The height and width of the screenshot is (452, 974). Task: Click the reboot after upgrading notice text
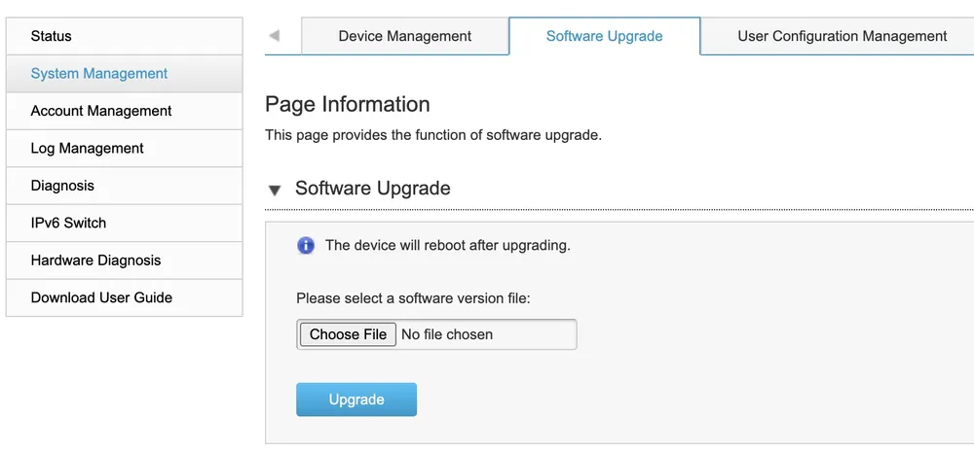click(447, 245)
